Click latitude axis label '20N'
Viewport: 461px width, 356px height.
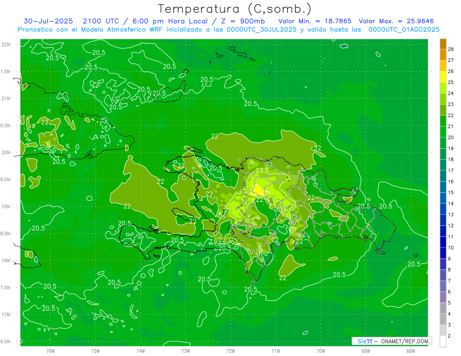[x=6, y=152]
